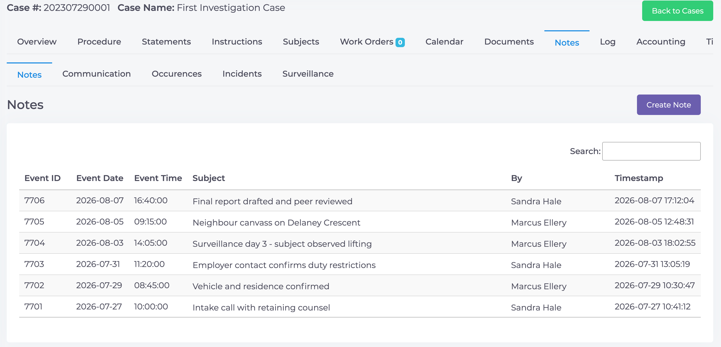Click Sandra Hale in row 7706
The height and width of the screenshot is (347, 721).
pos(536,201)
